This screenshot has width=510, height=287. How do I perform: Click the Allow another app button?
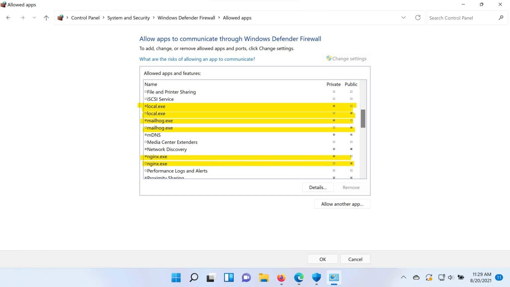(x=342, y=204)
